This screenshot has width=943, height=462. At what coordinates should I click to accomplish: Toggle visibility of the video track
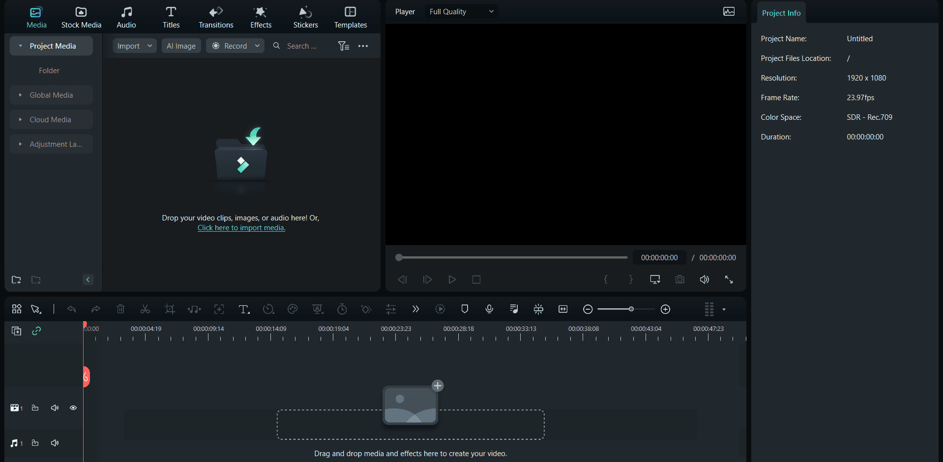click(x=73, y=408)
